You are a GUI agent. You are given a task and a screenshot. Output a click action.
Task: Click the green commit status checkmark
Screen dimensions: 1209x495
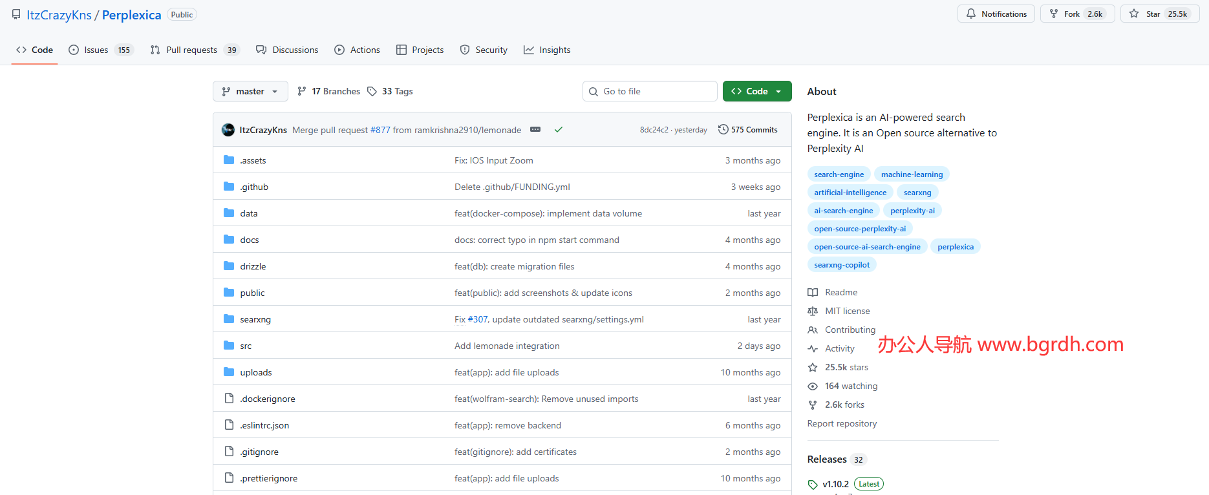tap(559, 130)
